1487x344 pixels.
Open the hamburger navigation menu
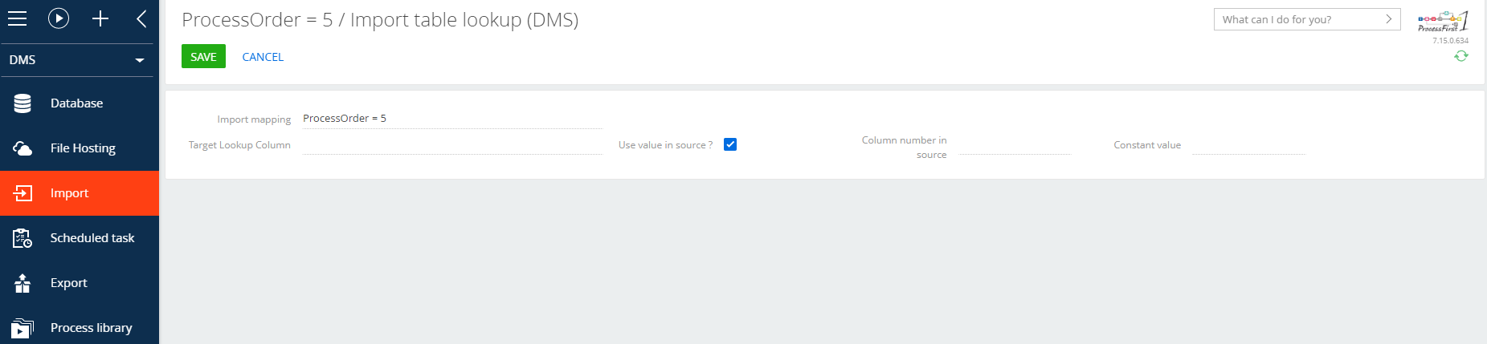(17, 18)
